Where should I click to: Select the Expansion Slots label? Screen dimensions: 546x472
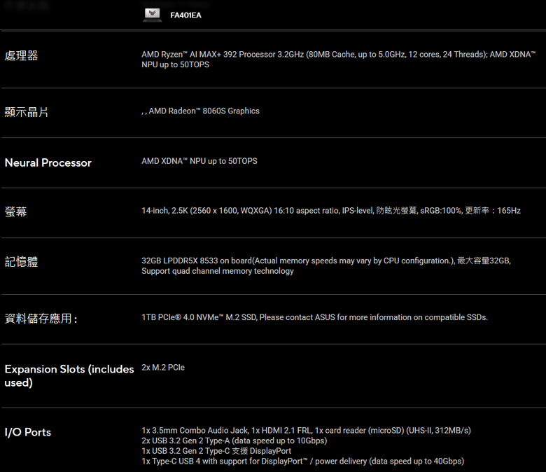pos(69,375)
